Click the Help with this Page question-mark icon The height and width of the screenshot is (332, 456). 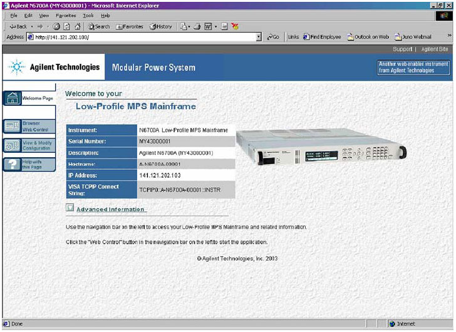13,165
